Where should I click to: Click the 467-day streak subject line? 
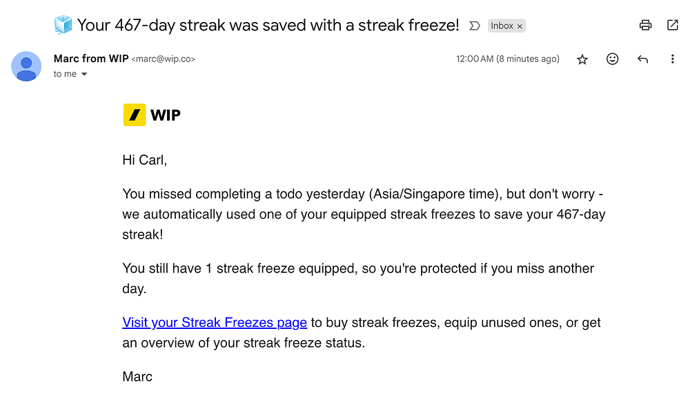point(268,26)
